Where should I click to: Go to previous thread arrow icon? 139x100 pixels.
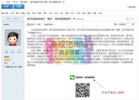coord(130,19)
